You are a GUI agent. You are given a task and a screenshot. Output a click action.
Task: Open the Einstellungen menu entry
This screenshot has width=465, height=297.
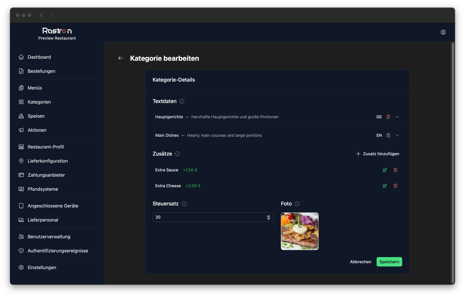42,267
